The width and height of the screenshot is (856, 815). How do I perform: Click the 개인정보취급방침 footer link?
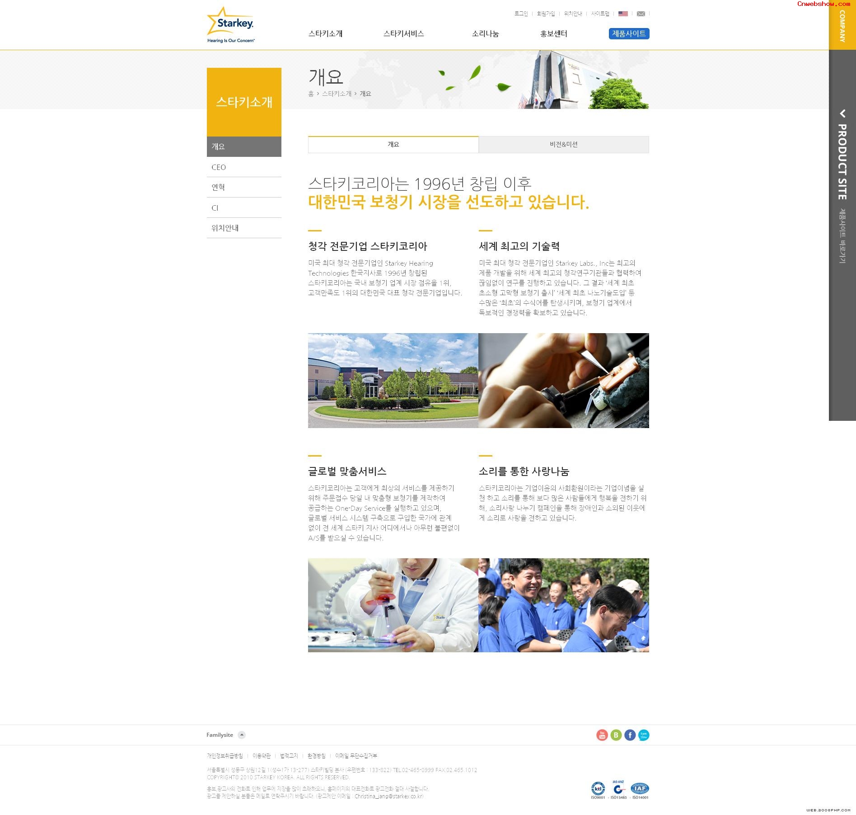tap(225, 756)
